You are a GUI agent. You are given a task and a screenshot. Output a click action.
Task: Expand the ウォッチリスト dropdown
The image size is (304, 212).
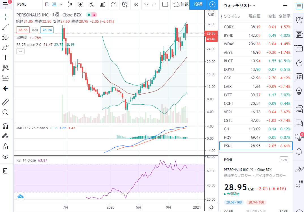(x=239, y=6)
